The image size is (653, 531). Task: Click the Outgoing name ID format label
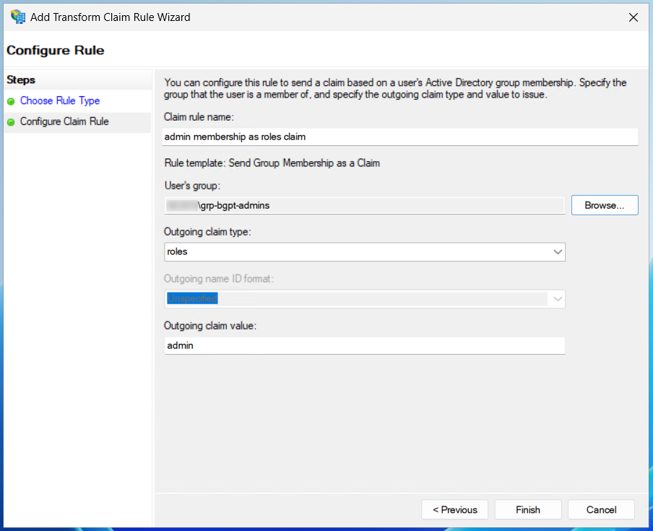point(219,279)
